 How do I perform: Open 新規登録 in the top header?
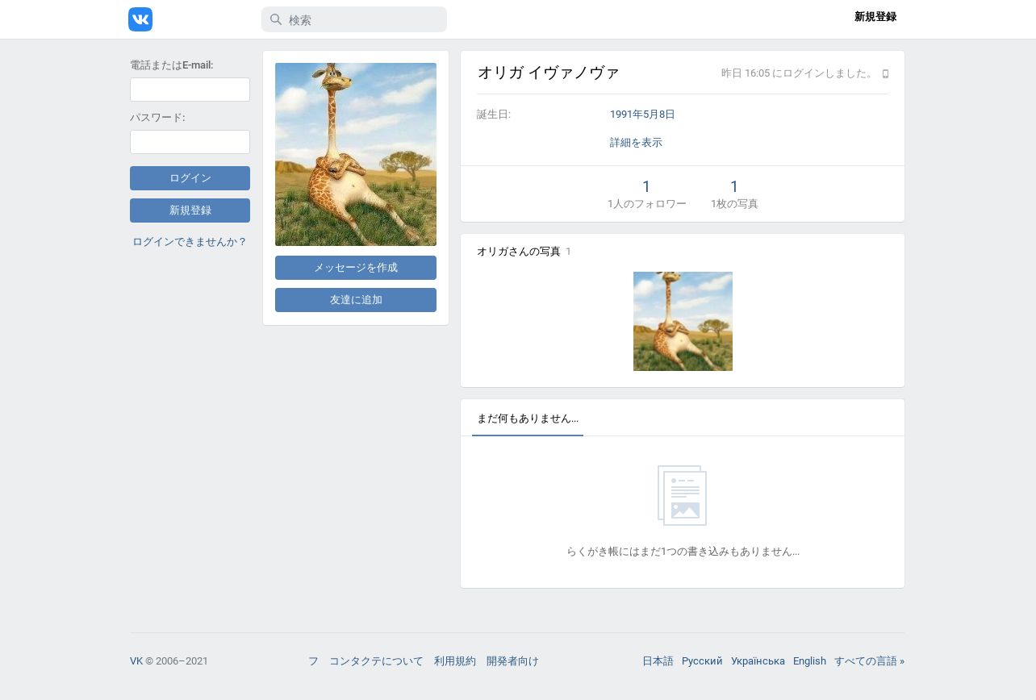point(875,17)
